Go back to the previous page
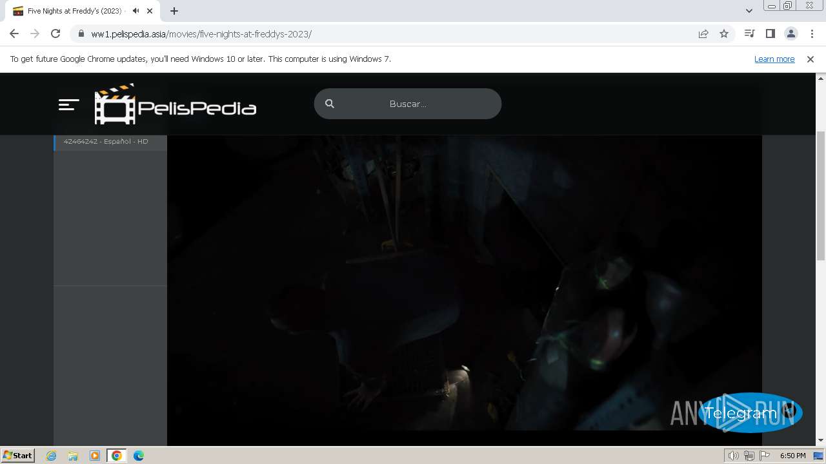Screen dimensions: 826x464 (x=14, y=34)
